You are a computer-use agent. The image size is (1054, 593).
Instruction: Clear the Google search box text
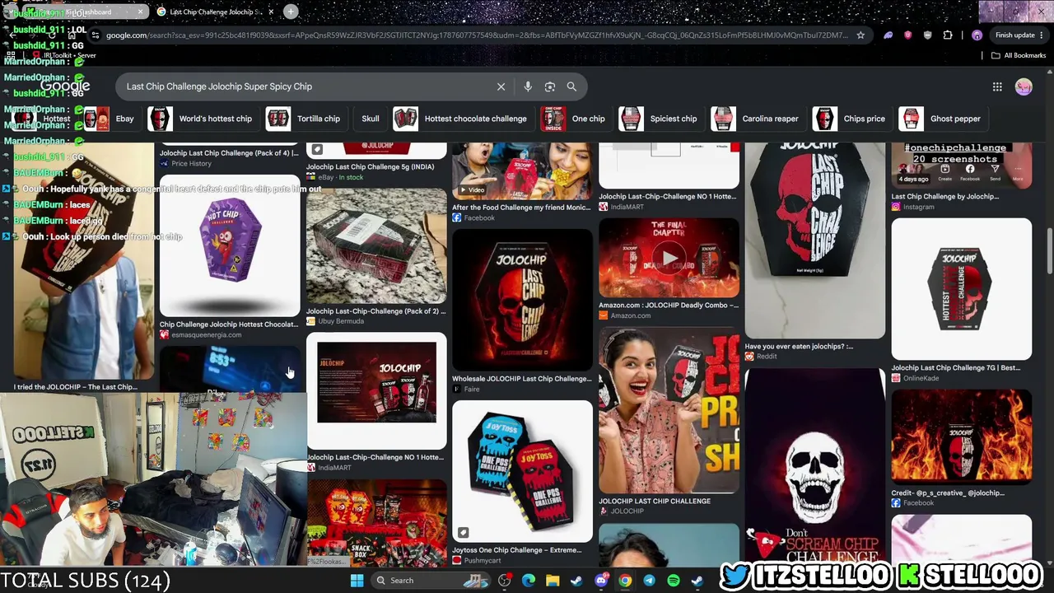(501, 86)
